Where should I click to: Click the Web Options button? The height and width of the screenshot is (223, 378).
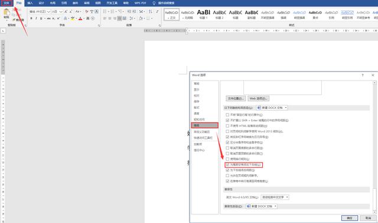click(x=258, y=98)
